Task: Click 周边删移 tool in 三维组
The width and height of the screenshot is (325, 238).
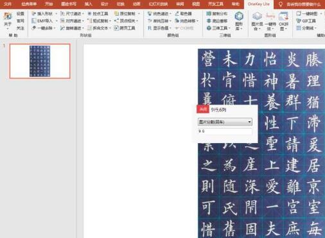Action: click(217, 21)
